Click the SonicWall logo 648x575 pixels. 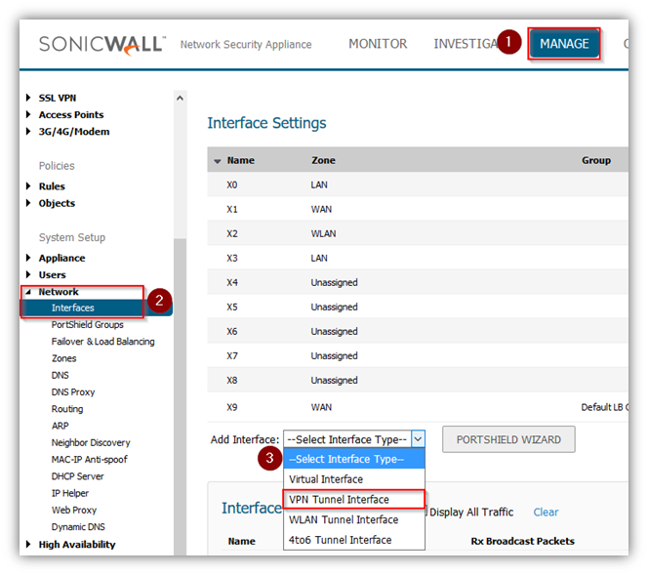[101, 44]
